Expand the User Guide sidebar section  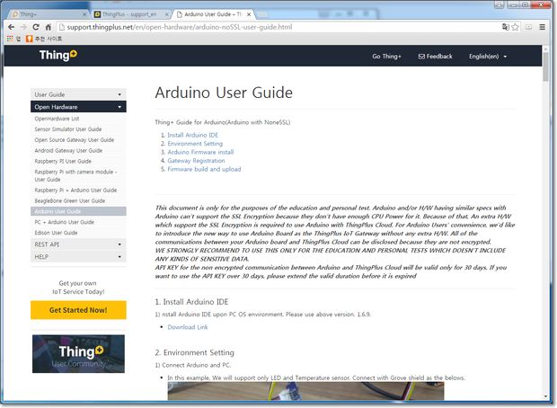78,94
